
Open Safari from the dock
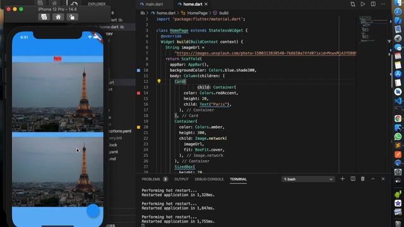(x=398, y=11)
